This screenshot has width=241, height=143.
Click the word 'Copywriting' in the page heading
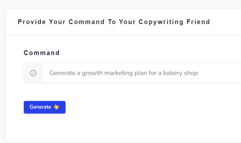[161, 22]
